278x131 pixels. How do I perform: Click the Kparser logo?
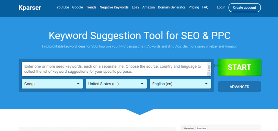(30, 8)
